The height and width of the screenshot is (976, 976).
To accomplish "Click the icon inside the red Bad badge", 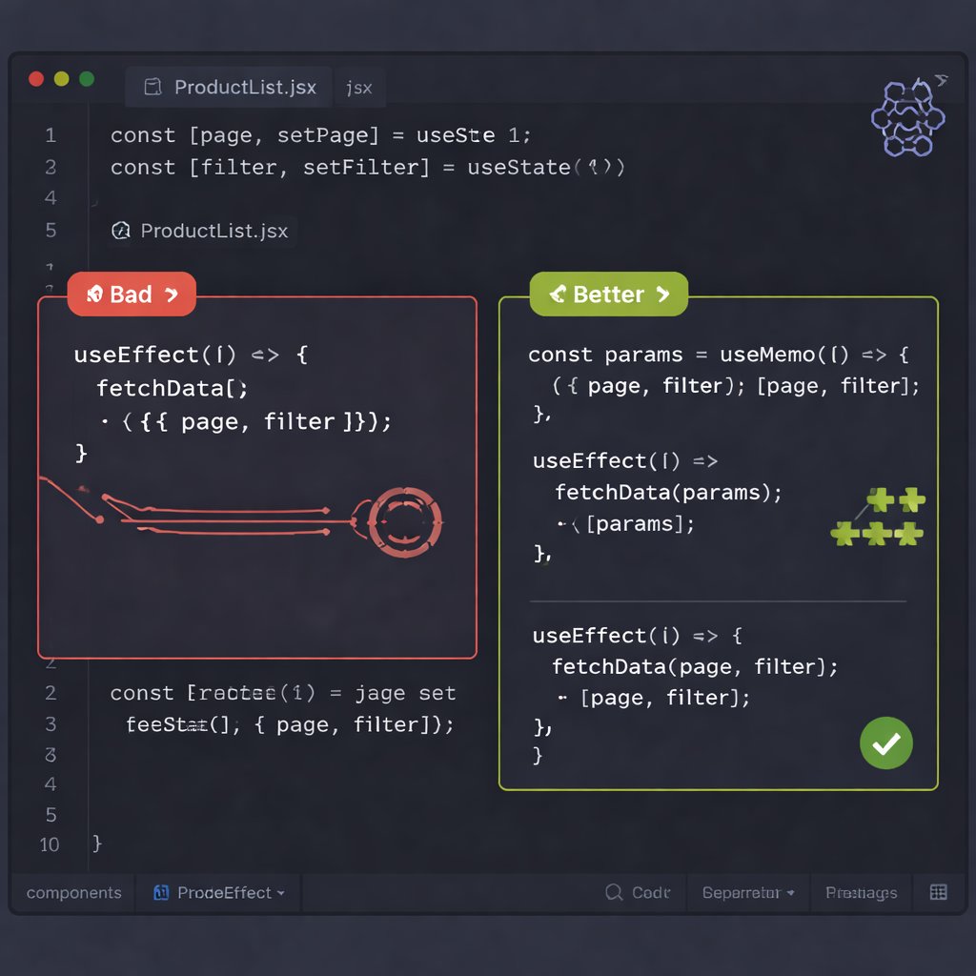I will point(94,294).
